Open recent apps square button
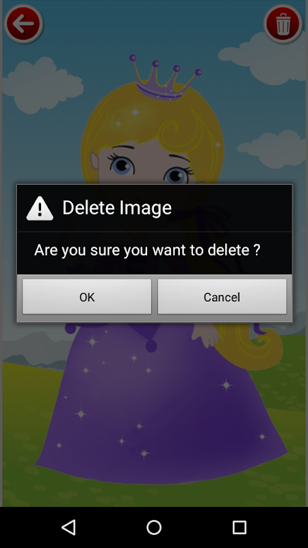Viewport: 308px width, 548px height. tap(239, 527)
